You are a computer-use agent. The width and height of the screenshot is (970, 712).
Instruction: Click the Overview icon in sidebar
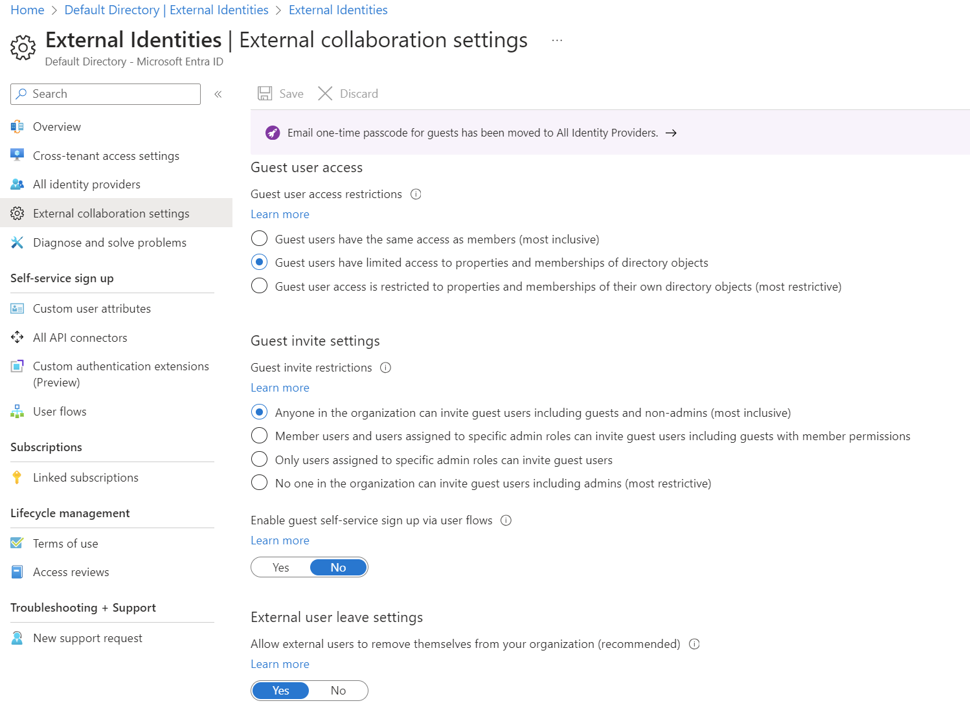click(x=17, y=127)
